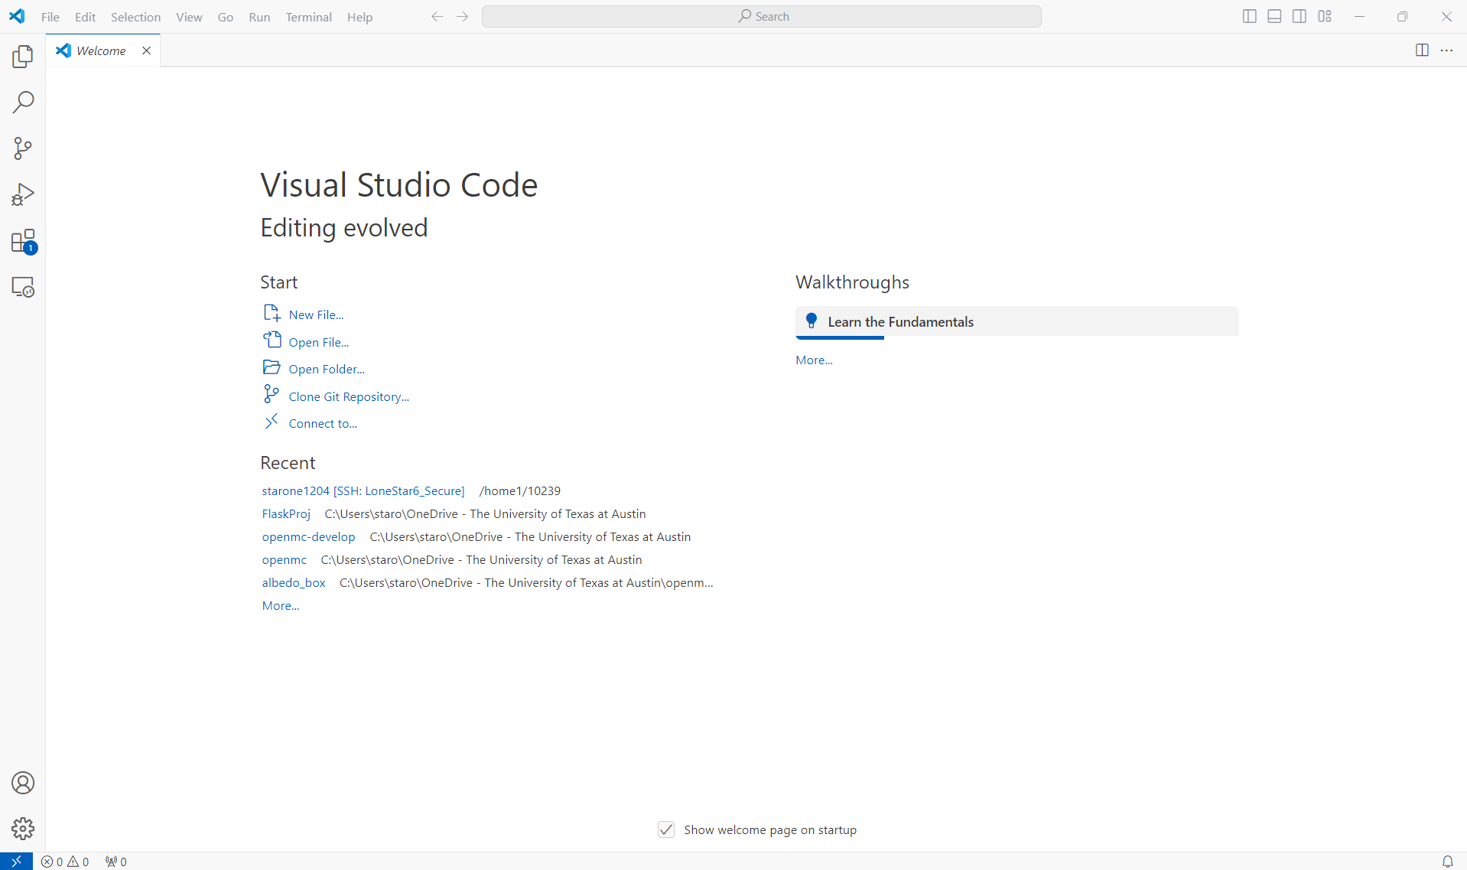Click New File... link
The image size is (1467, 870).
pos(316,314)
